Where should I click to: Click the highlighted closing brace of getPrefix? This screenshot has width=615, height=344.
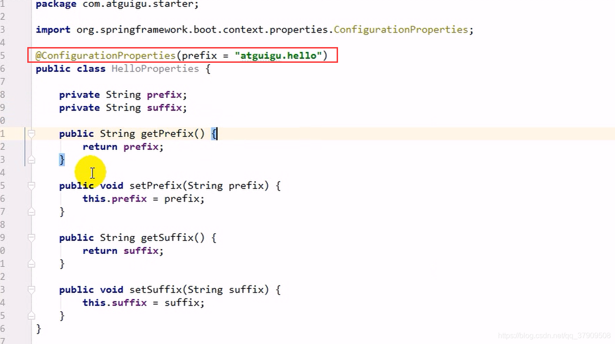pyautogui.click(x=62, y=160)
